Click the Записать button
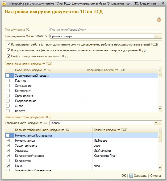167x181 pixels. coord(138,176)
